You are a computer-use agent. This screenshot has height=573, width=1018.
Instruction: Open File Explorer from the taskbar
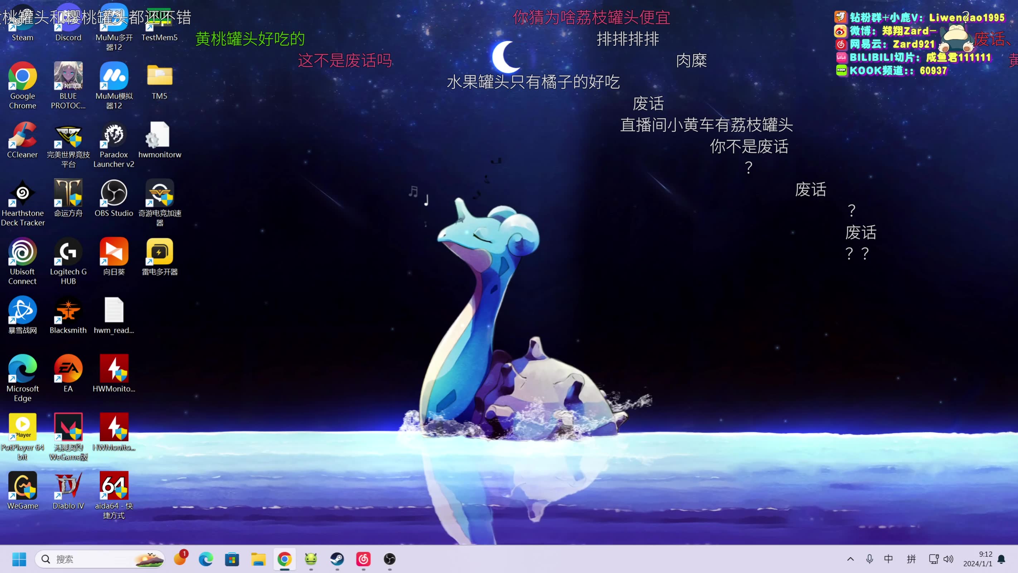tap(258, 559)
